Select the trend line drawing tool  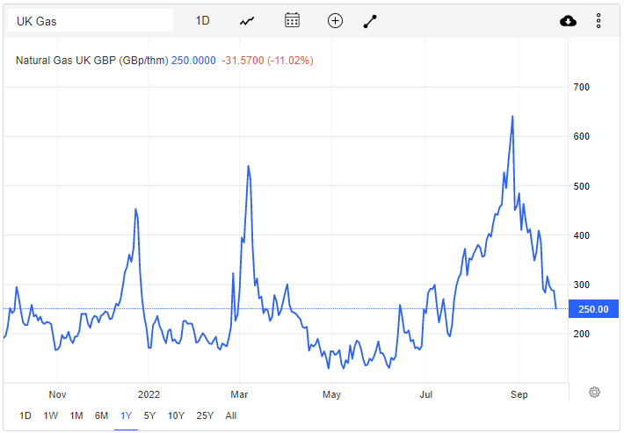coord(370,21)
